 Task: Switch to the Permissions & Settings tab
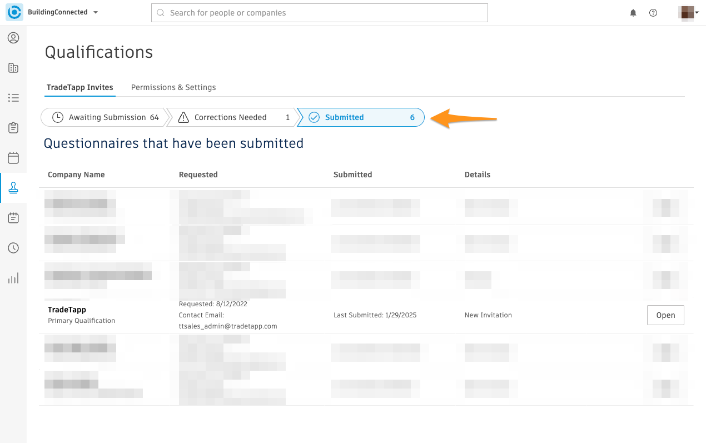pyautogui.click(x=173, y=87)
